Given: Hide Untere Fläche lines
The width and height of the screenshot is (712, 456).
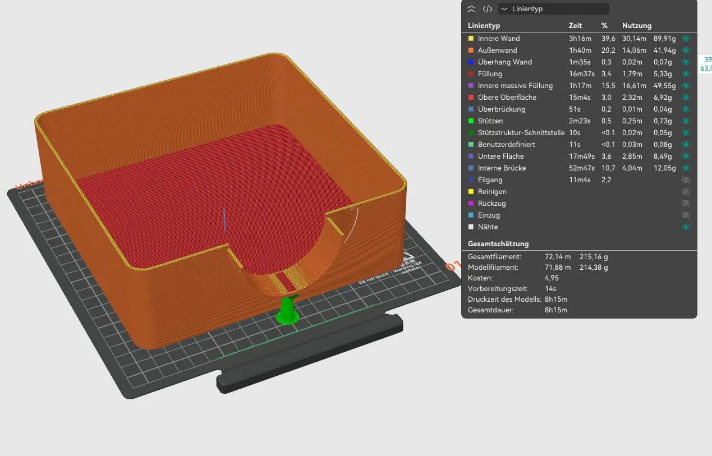Looking at the screenshot, I should (x=686, y=156).
